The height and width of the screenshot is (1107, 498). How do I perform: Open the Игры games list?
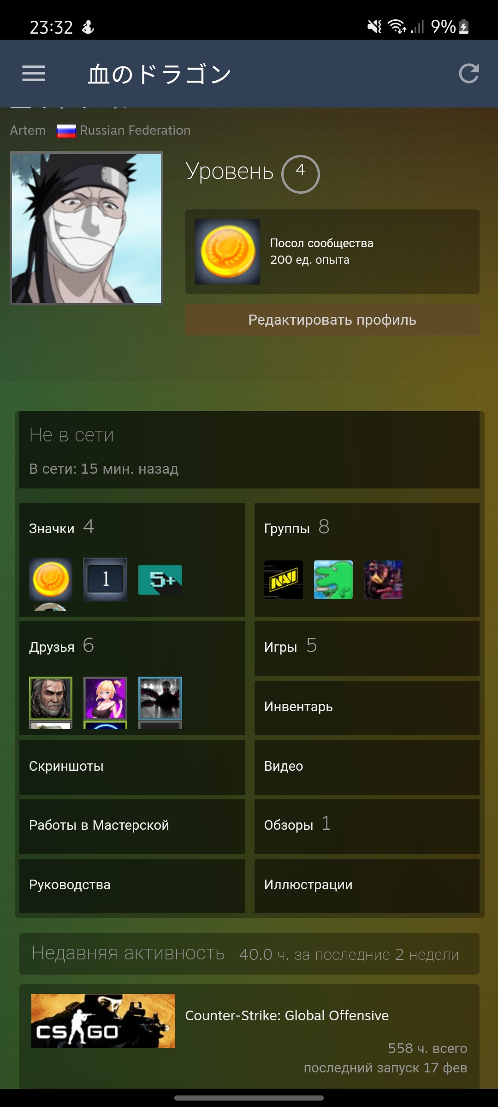(367, 649)
